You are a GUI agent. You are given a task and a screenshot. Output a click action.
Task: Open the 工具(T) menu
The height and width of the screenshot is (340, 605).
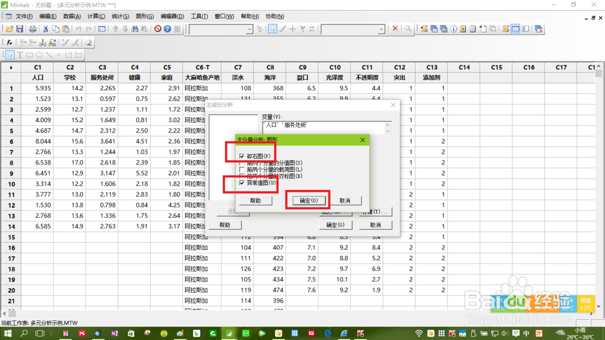pyautogui.click(x=199, y=16)
